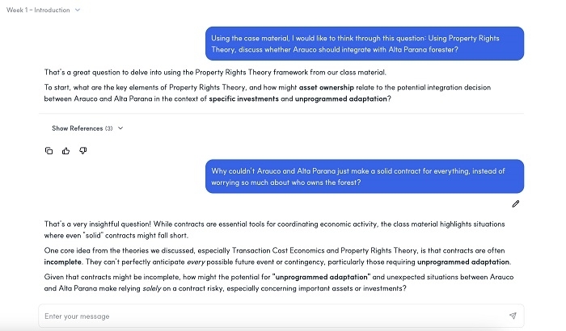Expand the Show References section
The width and height of the screenshot is (566, 331).
77,128
